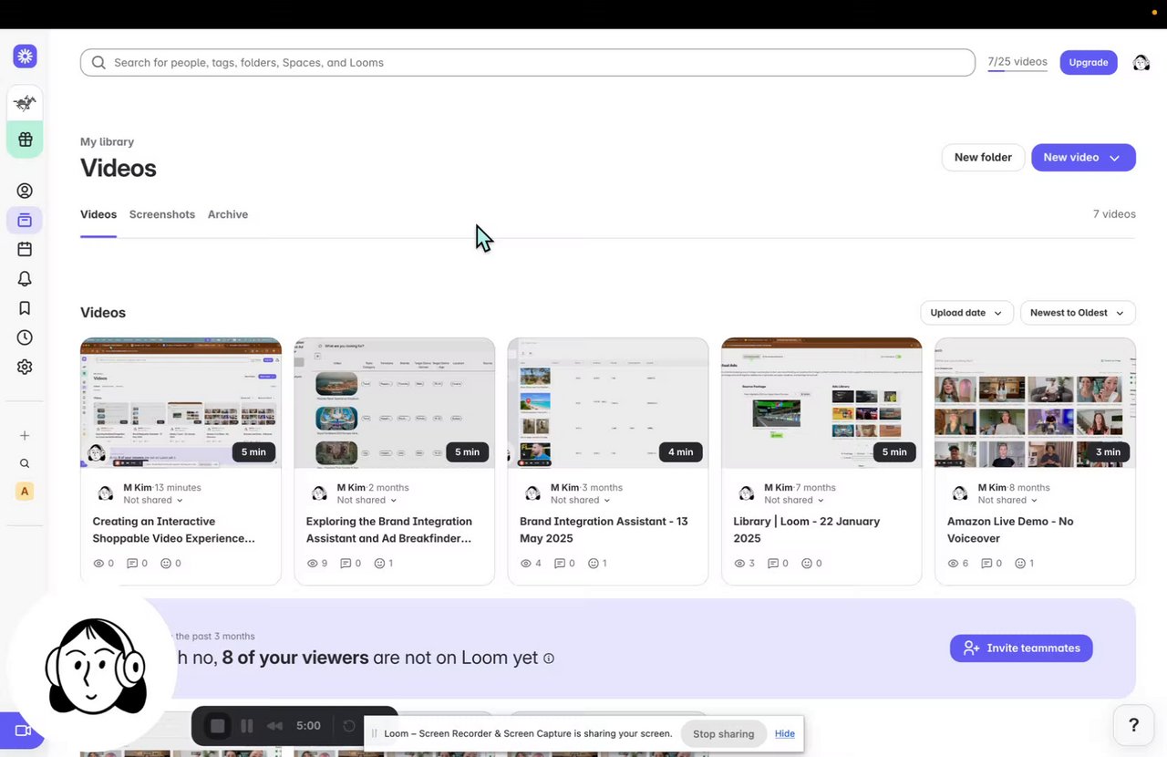Click the comments icon on Exploring the Brand Integration
This screenshot has height=757, width=1167.
coord(346,564)
